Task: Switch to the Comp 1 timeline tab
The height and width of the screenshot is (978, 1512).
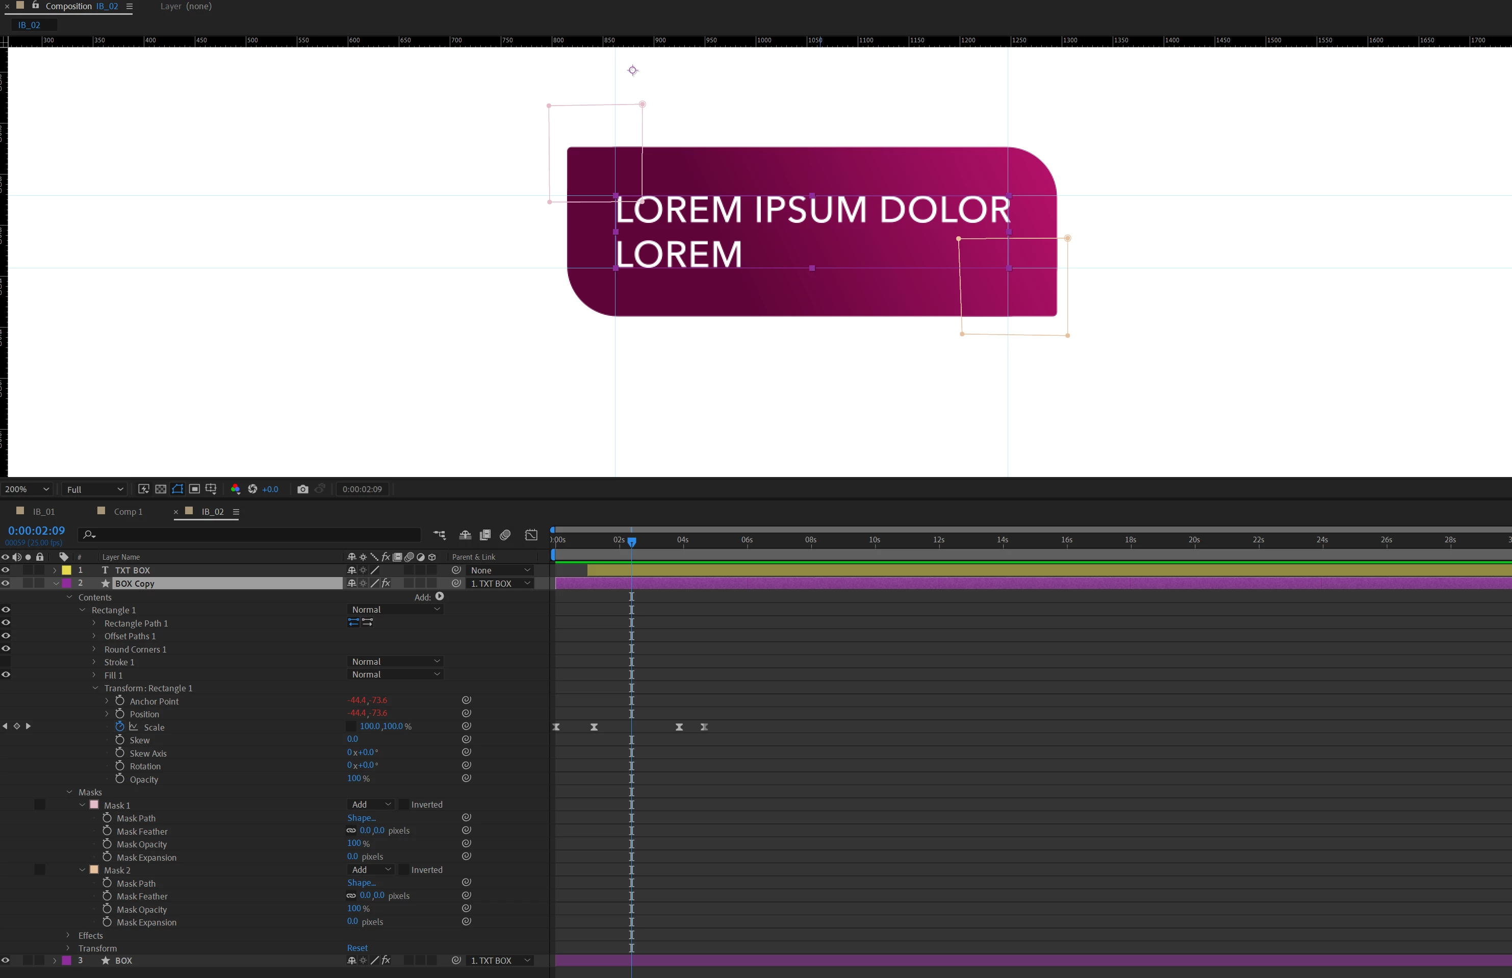Action: tap(127, 512)
